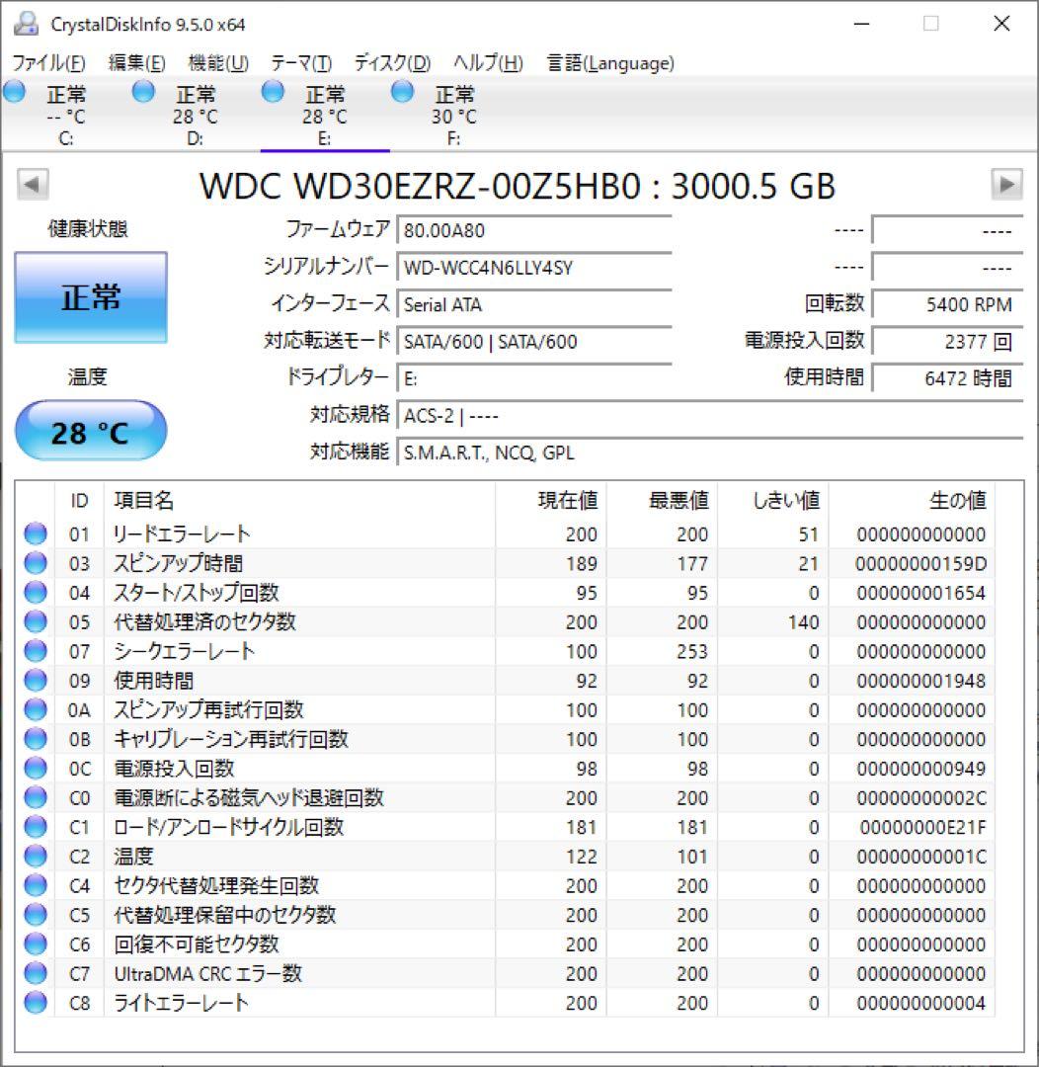Click the 項目名 column header
Viewport: 1039px width, 1067px height.
point(299,500)
